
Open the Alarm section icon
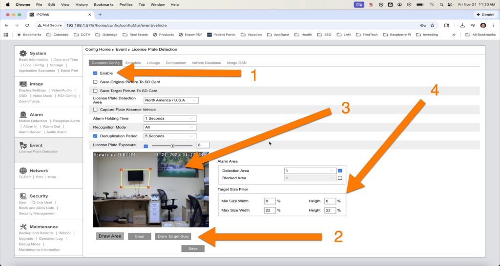click(x=22, y=114)
